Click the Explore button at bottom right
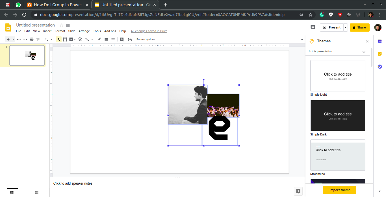Screen dimensions: 386x197 (298, 191)
